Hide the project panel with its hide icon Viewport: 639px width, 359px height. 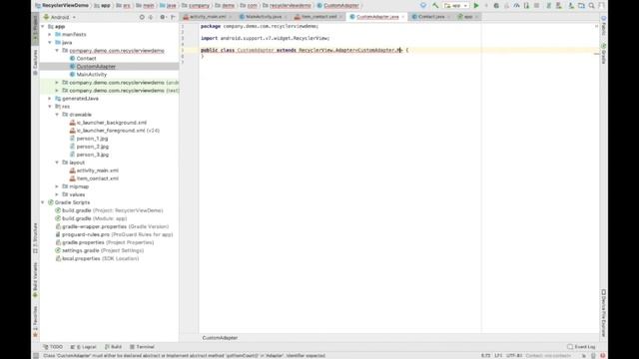tap(173, 17)
